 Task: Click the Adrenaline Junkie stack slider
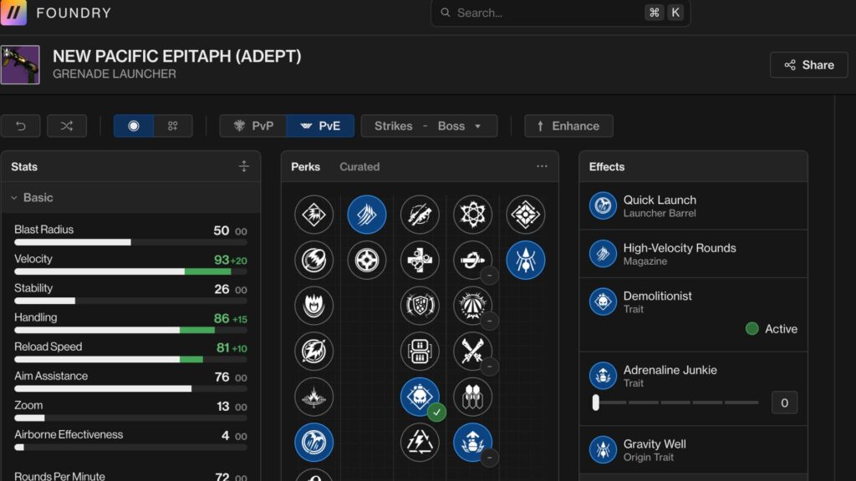point(595,403)
